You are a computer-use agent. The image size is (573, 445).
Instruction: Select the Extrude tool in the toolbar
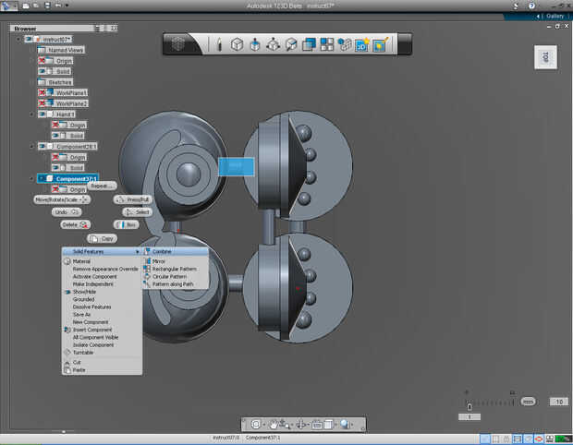pyautogui.click(x=255, y=44)
